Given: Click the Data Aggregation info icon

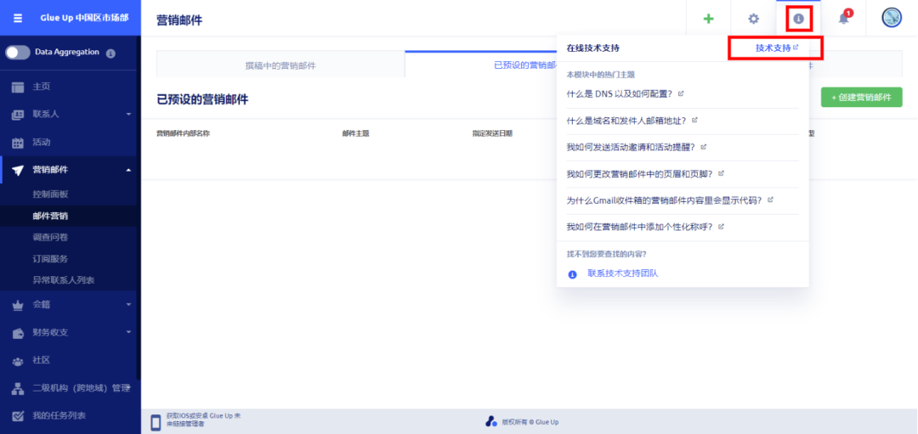Looking at the screenshot, I should [x=110, y=54].
